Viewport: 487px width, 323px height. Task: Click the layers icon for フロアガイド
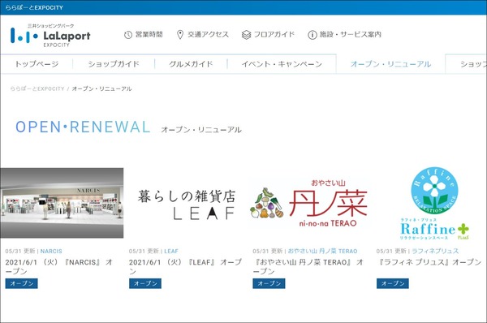246,35
